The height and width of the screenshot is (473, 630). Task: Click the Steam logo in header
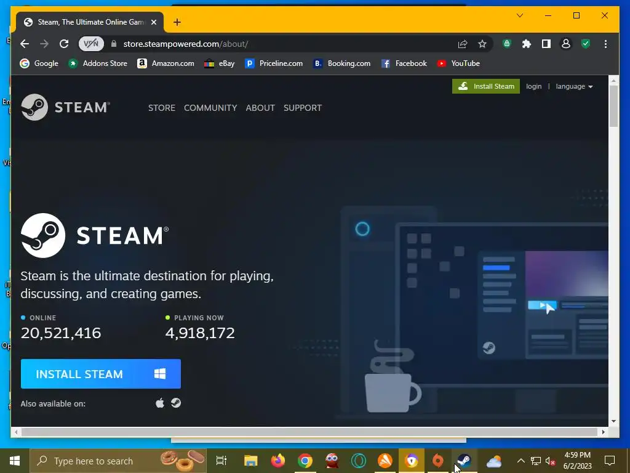click(65, 107)
